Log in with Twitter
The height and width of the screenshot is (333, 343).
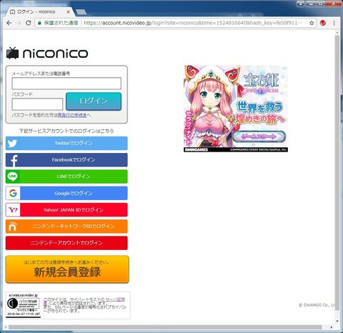(x=66, y=143)
